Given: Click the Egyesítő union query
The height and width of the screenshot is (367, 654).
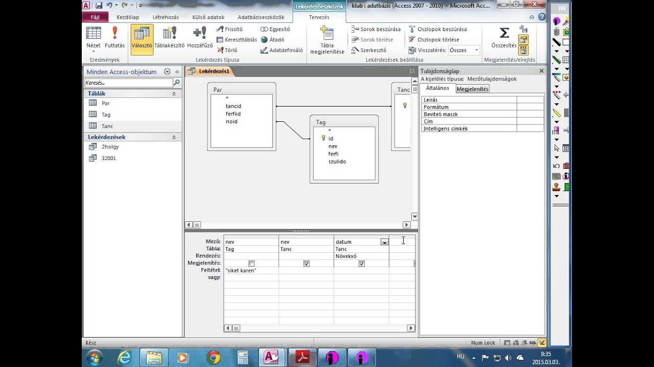Looking at the screenshot, I should coord(275,29).
